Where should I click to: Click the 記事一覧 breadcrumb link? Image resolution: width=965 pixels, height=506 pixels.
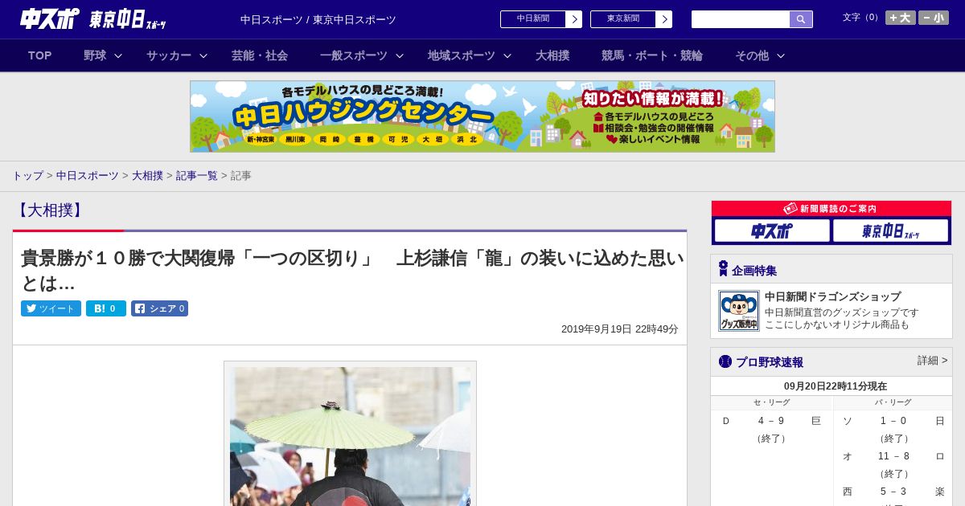click(x=197, y=175)
